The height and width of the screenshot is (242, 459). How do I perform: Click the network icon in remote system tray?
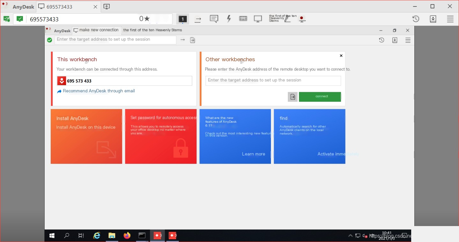point(358,236)
